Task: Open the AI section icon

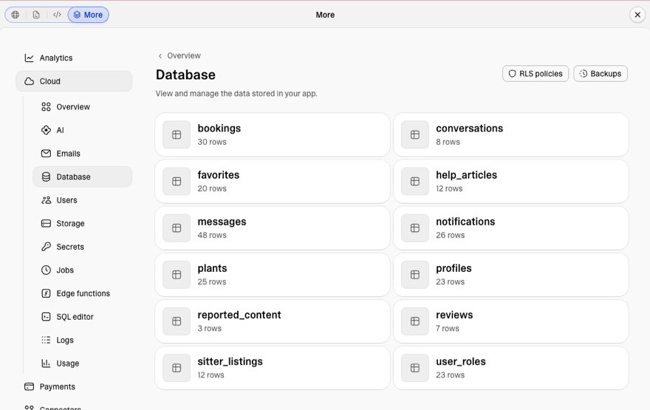Action: pyautogui.click(x=46, y=130)
